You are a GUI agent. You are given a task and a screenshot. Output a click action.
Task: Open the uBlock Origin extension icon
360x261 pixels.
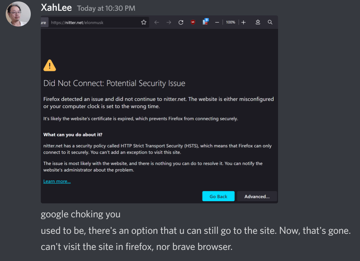(193, 22)
